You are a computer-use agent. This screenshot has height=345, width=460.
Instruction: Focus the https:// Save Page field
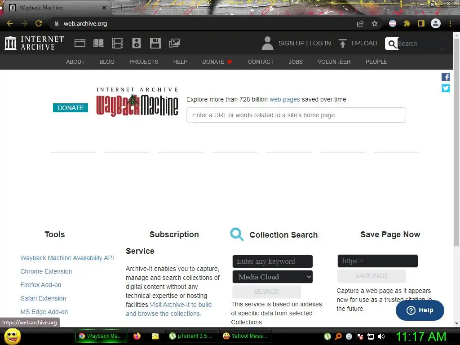coord(377,261)
